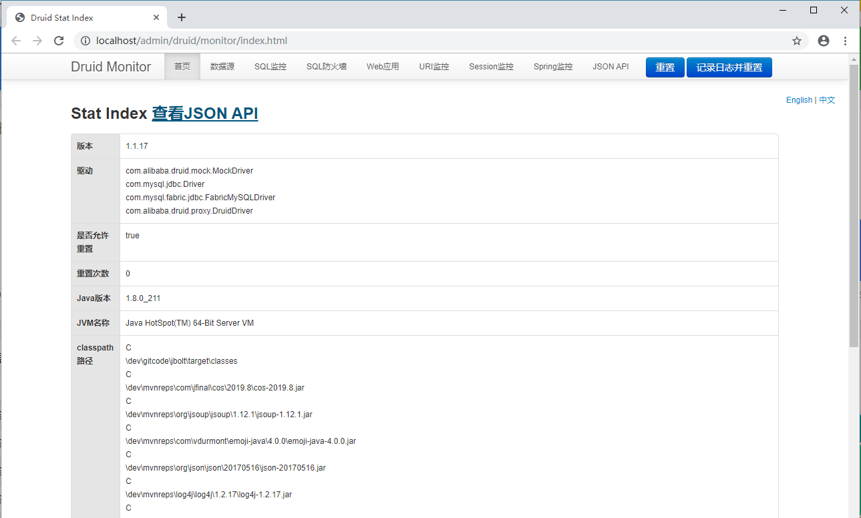Open the Chrome profile avatar icon
Viewport: 861px width, 518px height.
click(824, 41)
